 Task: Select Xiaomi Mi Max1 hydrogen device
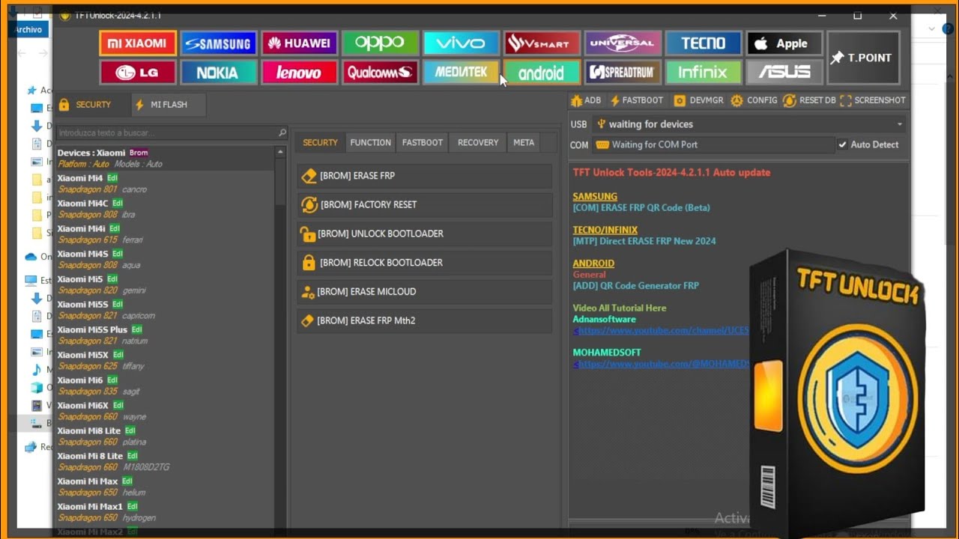(165, 512)
